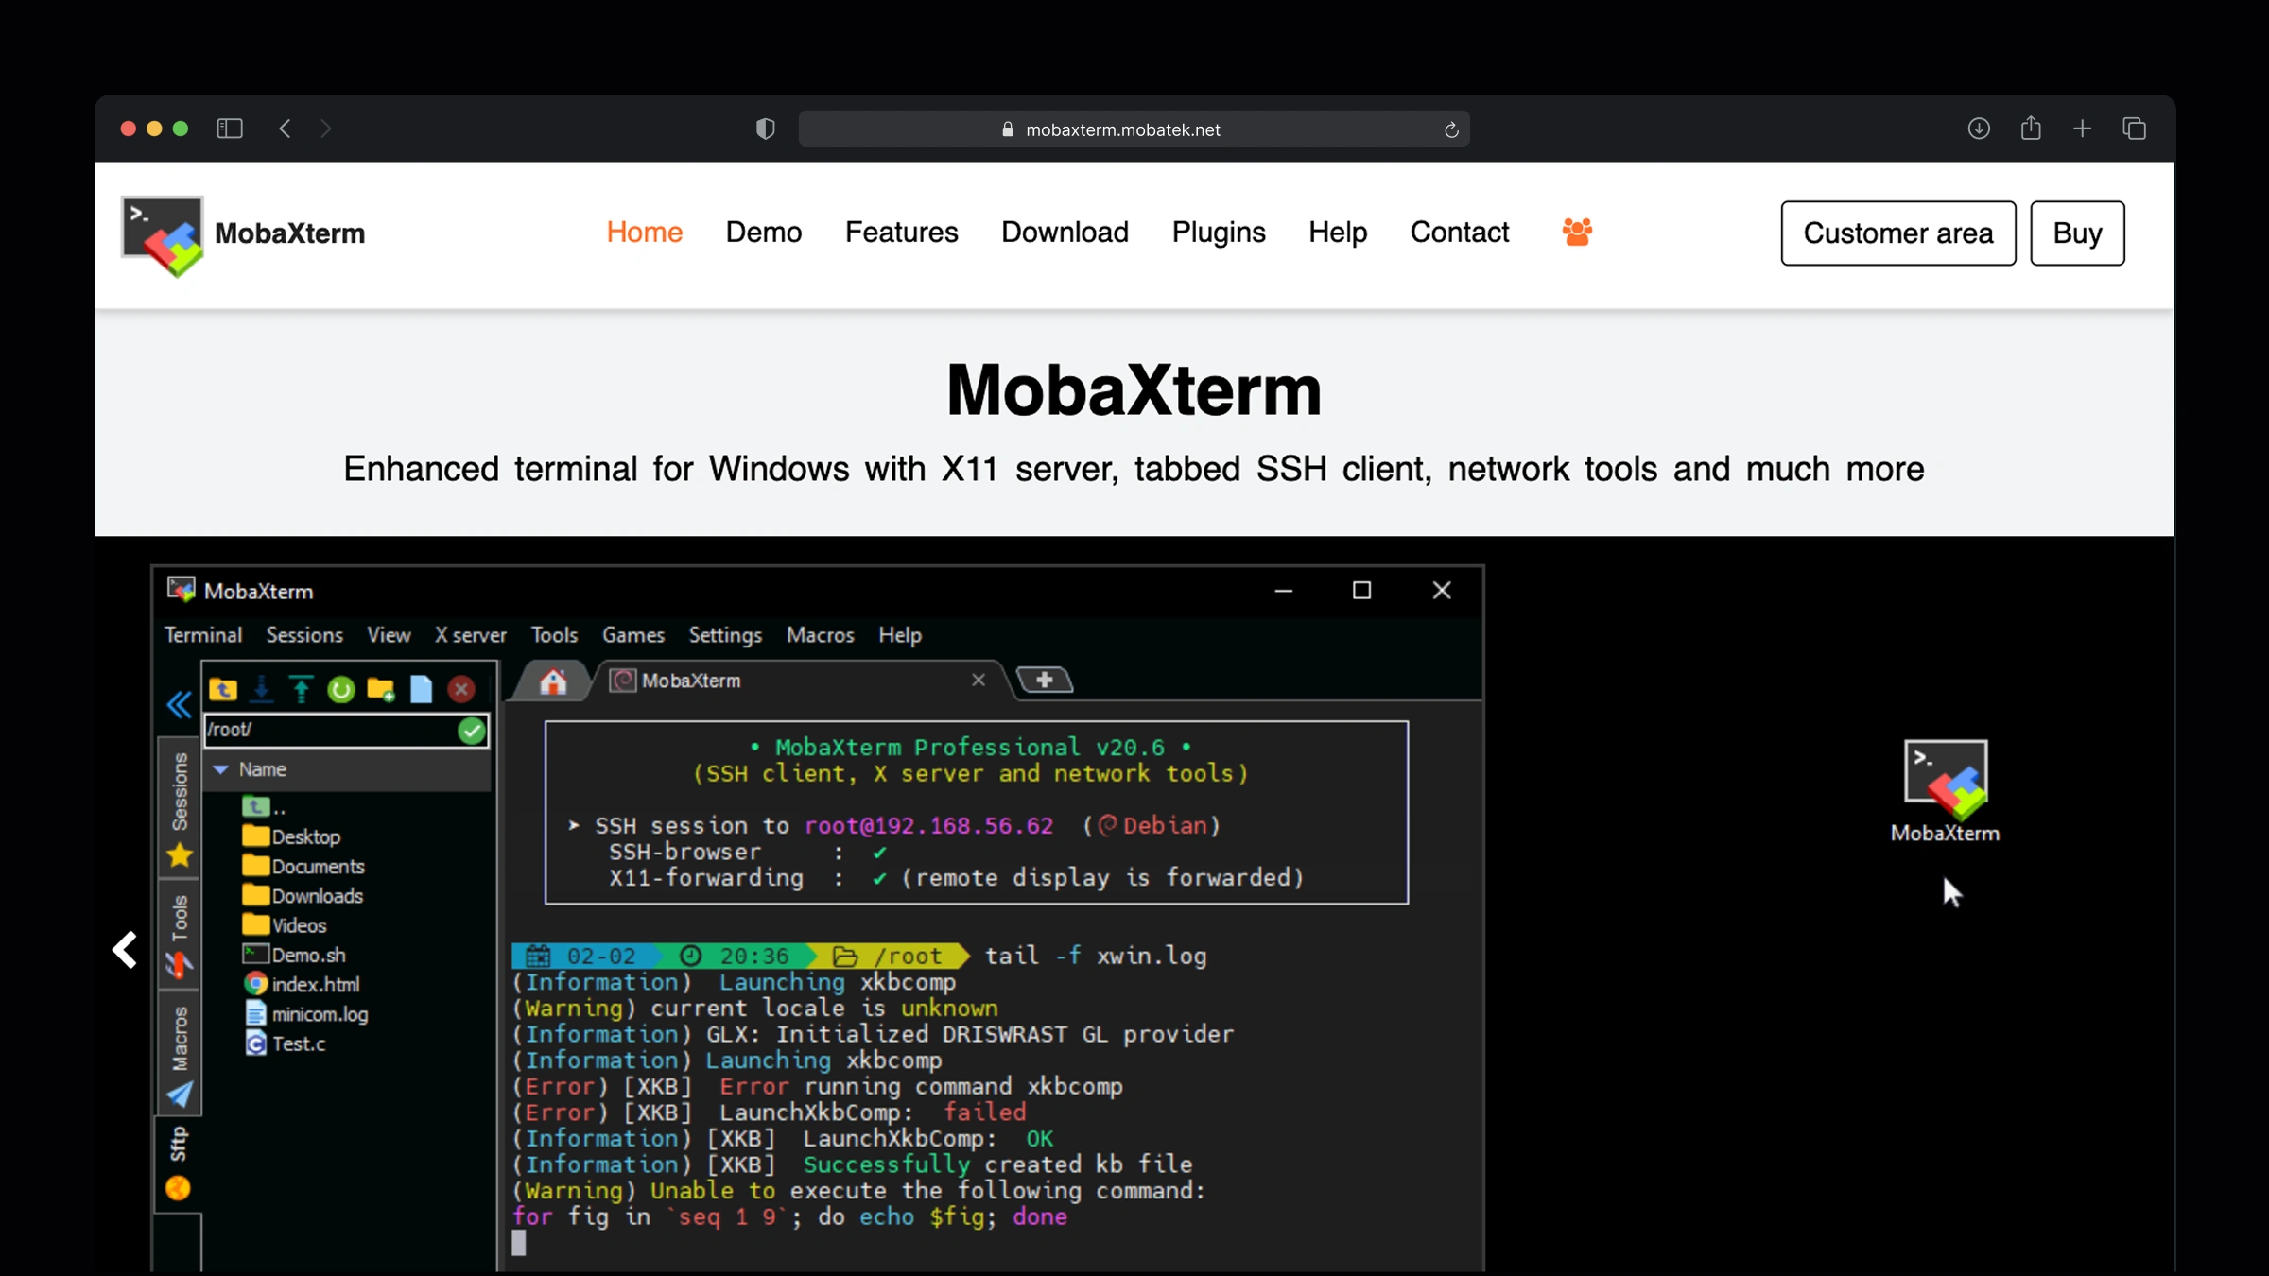Go to Features page
The height and width of the screenshot is (1276, 2269).
coord(902,233)
